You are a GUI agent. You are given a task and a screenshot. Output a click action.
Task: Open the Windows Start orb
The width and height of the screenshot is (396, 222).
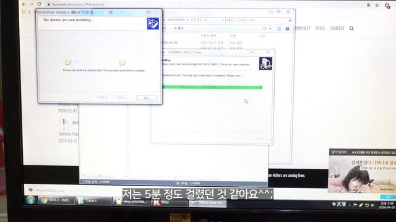tap(30, 200)
